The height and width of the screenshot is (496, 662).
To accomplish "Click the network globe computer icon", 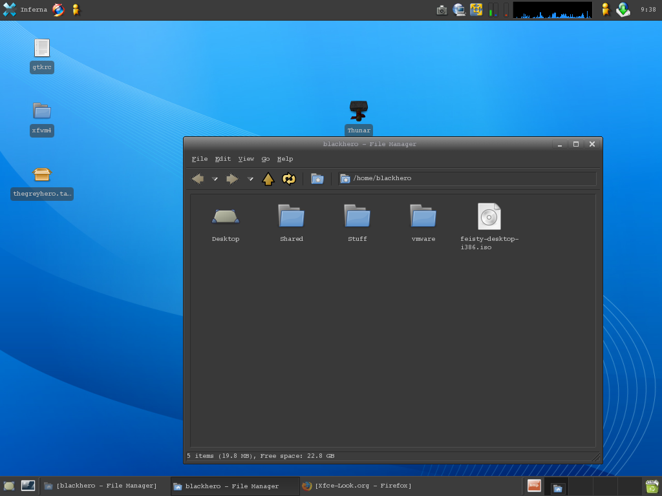I will [x=459, y=10].
